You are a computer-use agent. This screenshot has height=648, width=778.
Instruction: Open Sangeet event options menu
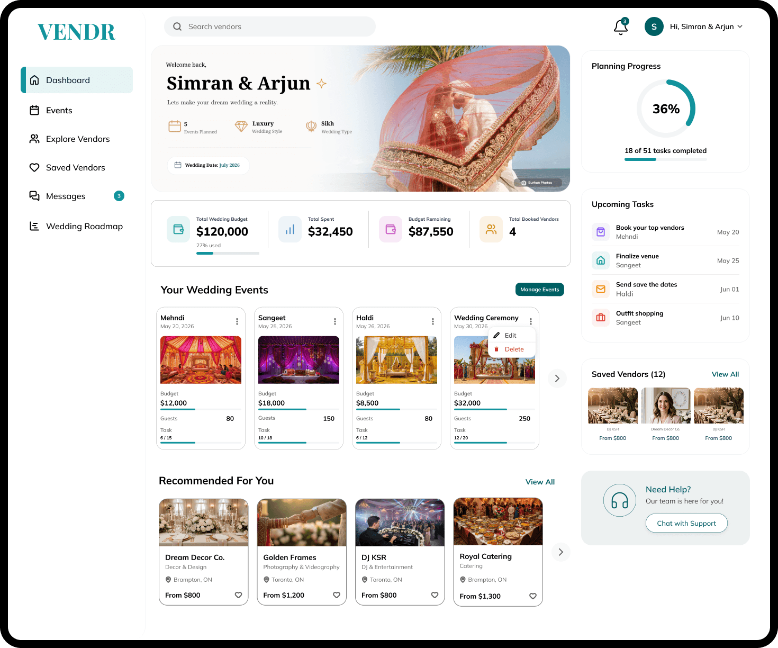pyautogui.click(x=335, y=321)
